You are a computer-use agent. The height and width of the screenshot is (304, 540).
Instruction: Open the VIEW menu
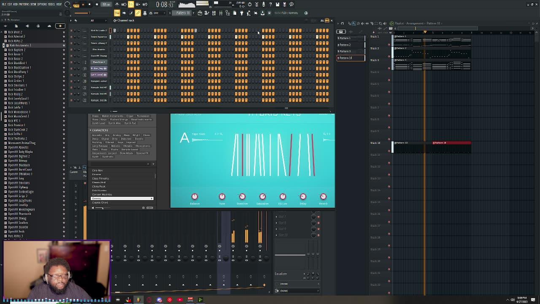click(33, 4)
